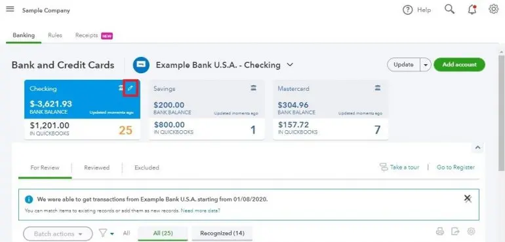
Task: Click the Add account button
Action: [459, 65]
